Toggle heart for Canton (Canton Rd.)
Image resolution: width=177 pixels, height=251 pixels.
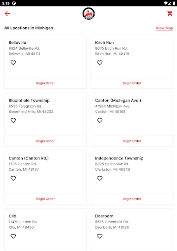[x=13, y=178]
